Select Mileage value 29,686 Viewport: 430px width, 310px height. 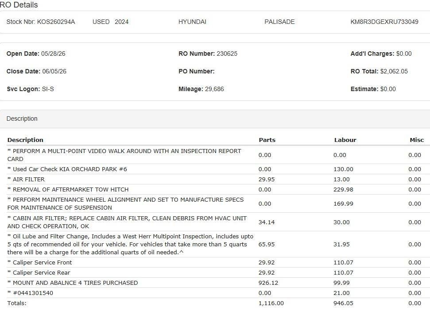pyautogui.click(x=214, y=89)
